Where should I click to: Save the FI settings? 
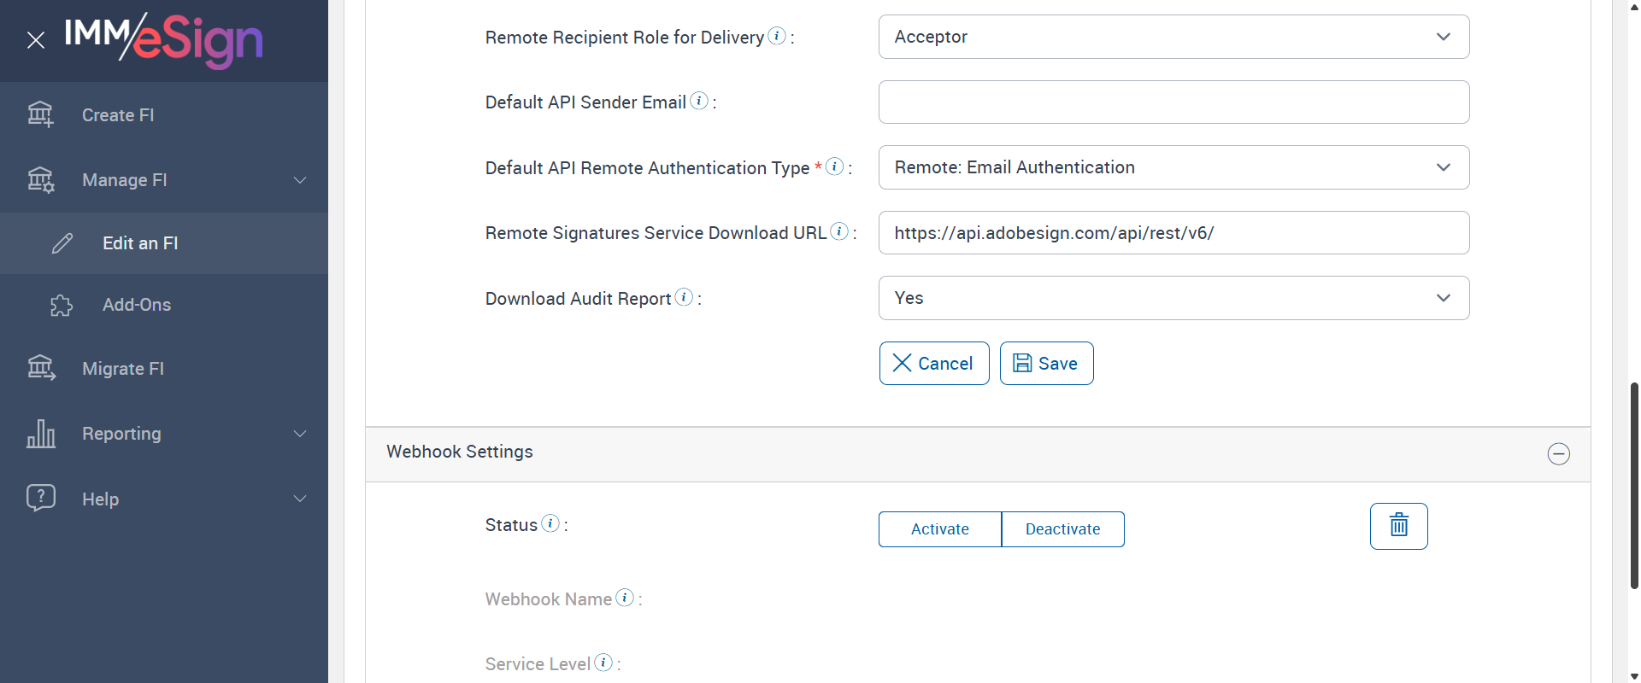point(1046,364)
